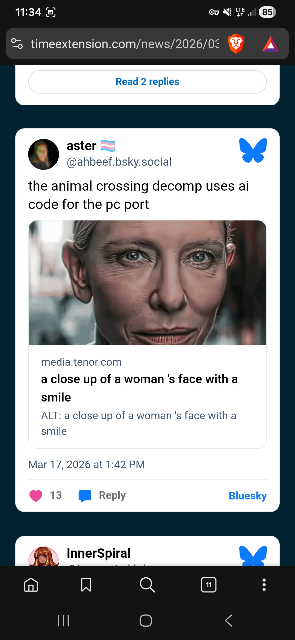The width and height of the screenshot is (295, 640).
Task: Open site settings icon in address bar
Action: click(x=17, y=44)
